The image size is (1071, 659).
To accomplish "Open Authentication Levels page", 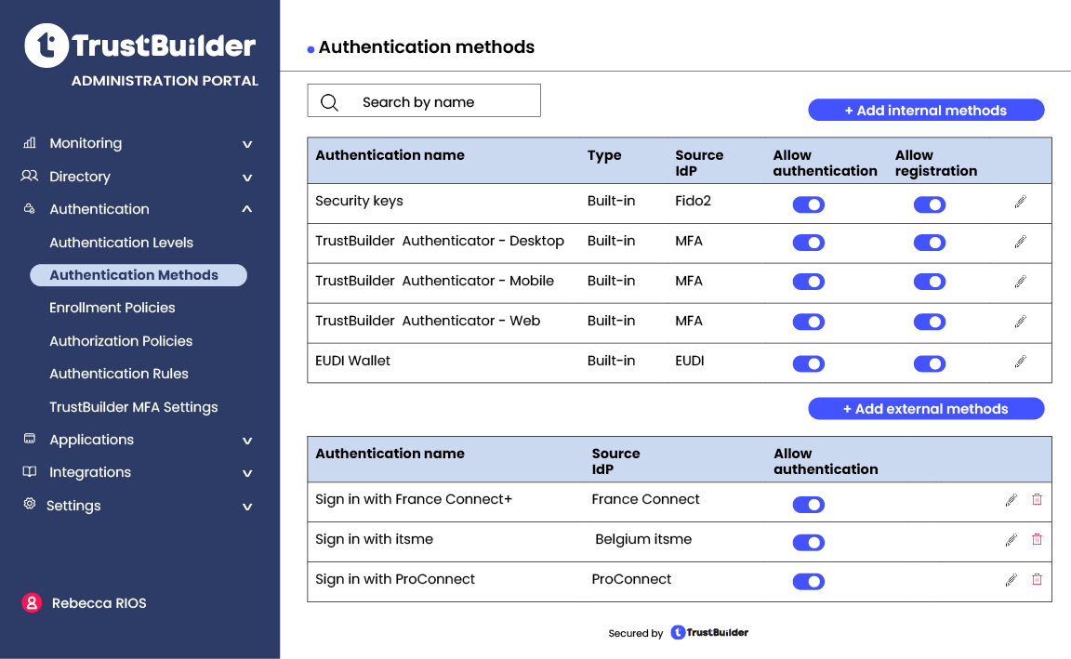I will (121, 243).
